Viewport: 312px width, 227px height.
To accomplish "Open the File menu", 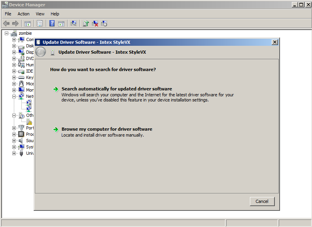I will tap(8, 14).
